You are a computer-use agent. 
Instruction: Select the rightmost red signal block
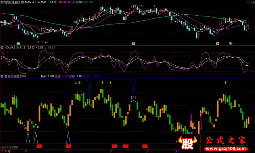(x=145, y=146)
